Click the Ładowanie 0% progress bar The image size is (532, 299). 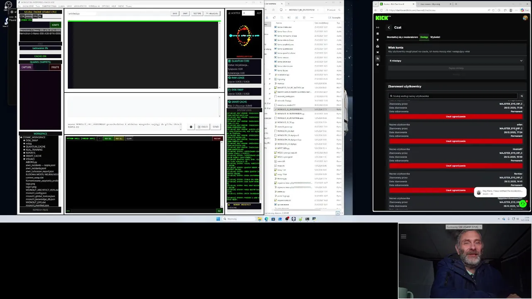(40, 48)
